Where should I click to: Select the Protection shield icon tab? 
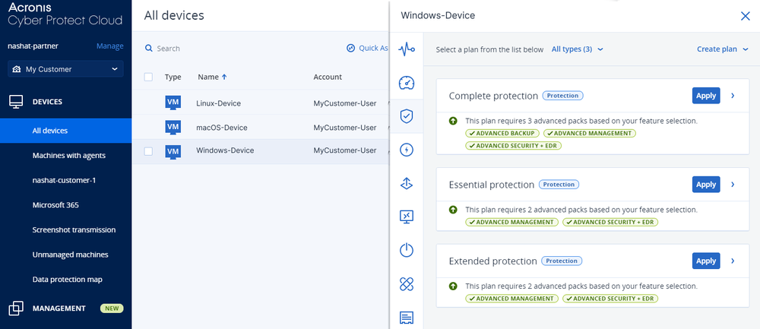pos(406,116)
